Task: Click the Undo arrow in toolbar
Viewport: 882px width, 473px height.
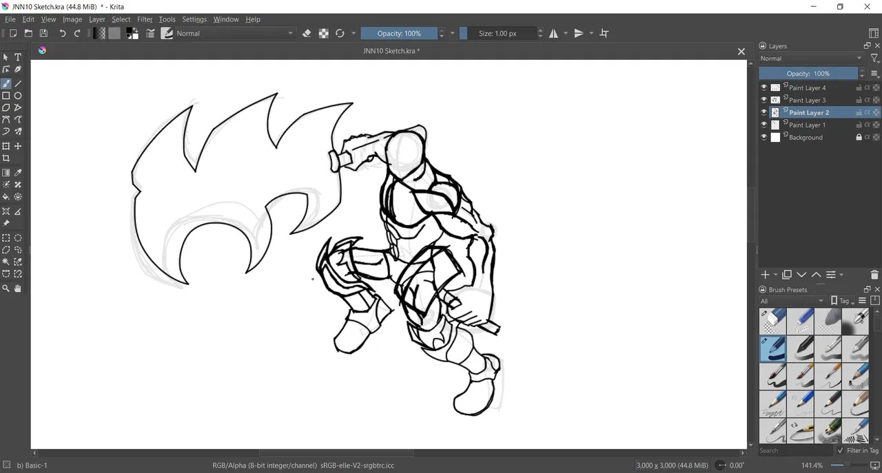Action: [63, 33]
